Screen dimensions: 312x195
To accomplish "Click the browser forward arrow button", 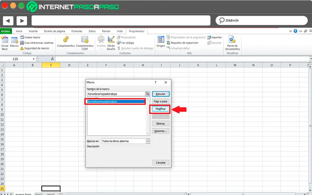I will (22, 21).
